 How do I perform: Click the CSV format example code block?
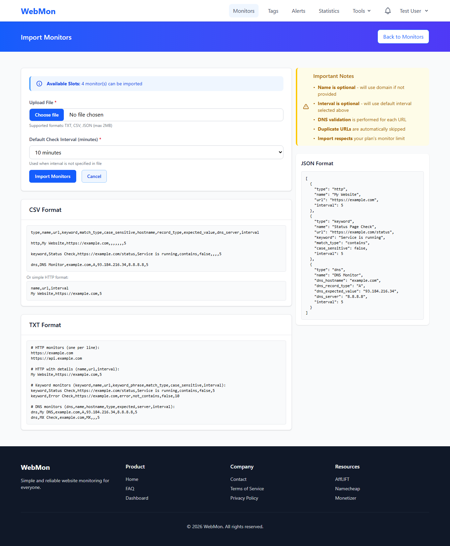(156, 248)
